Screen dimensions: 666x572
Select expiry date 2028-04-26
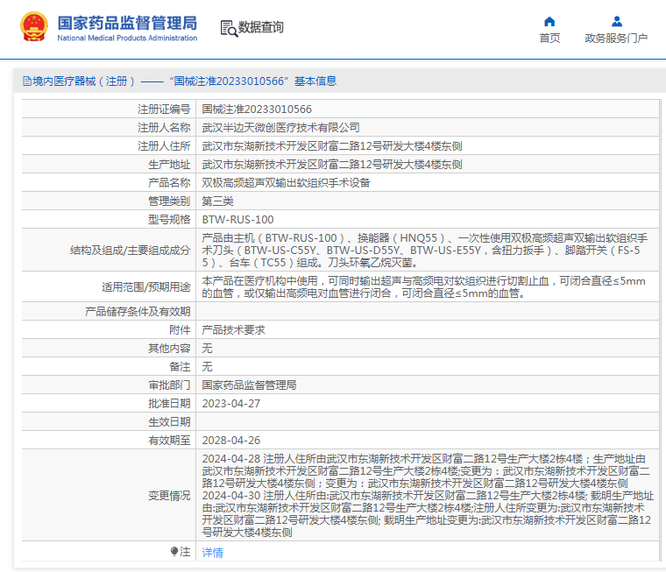(231, 441)
